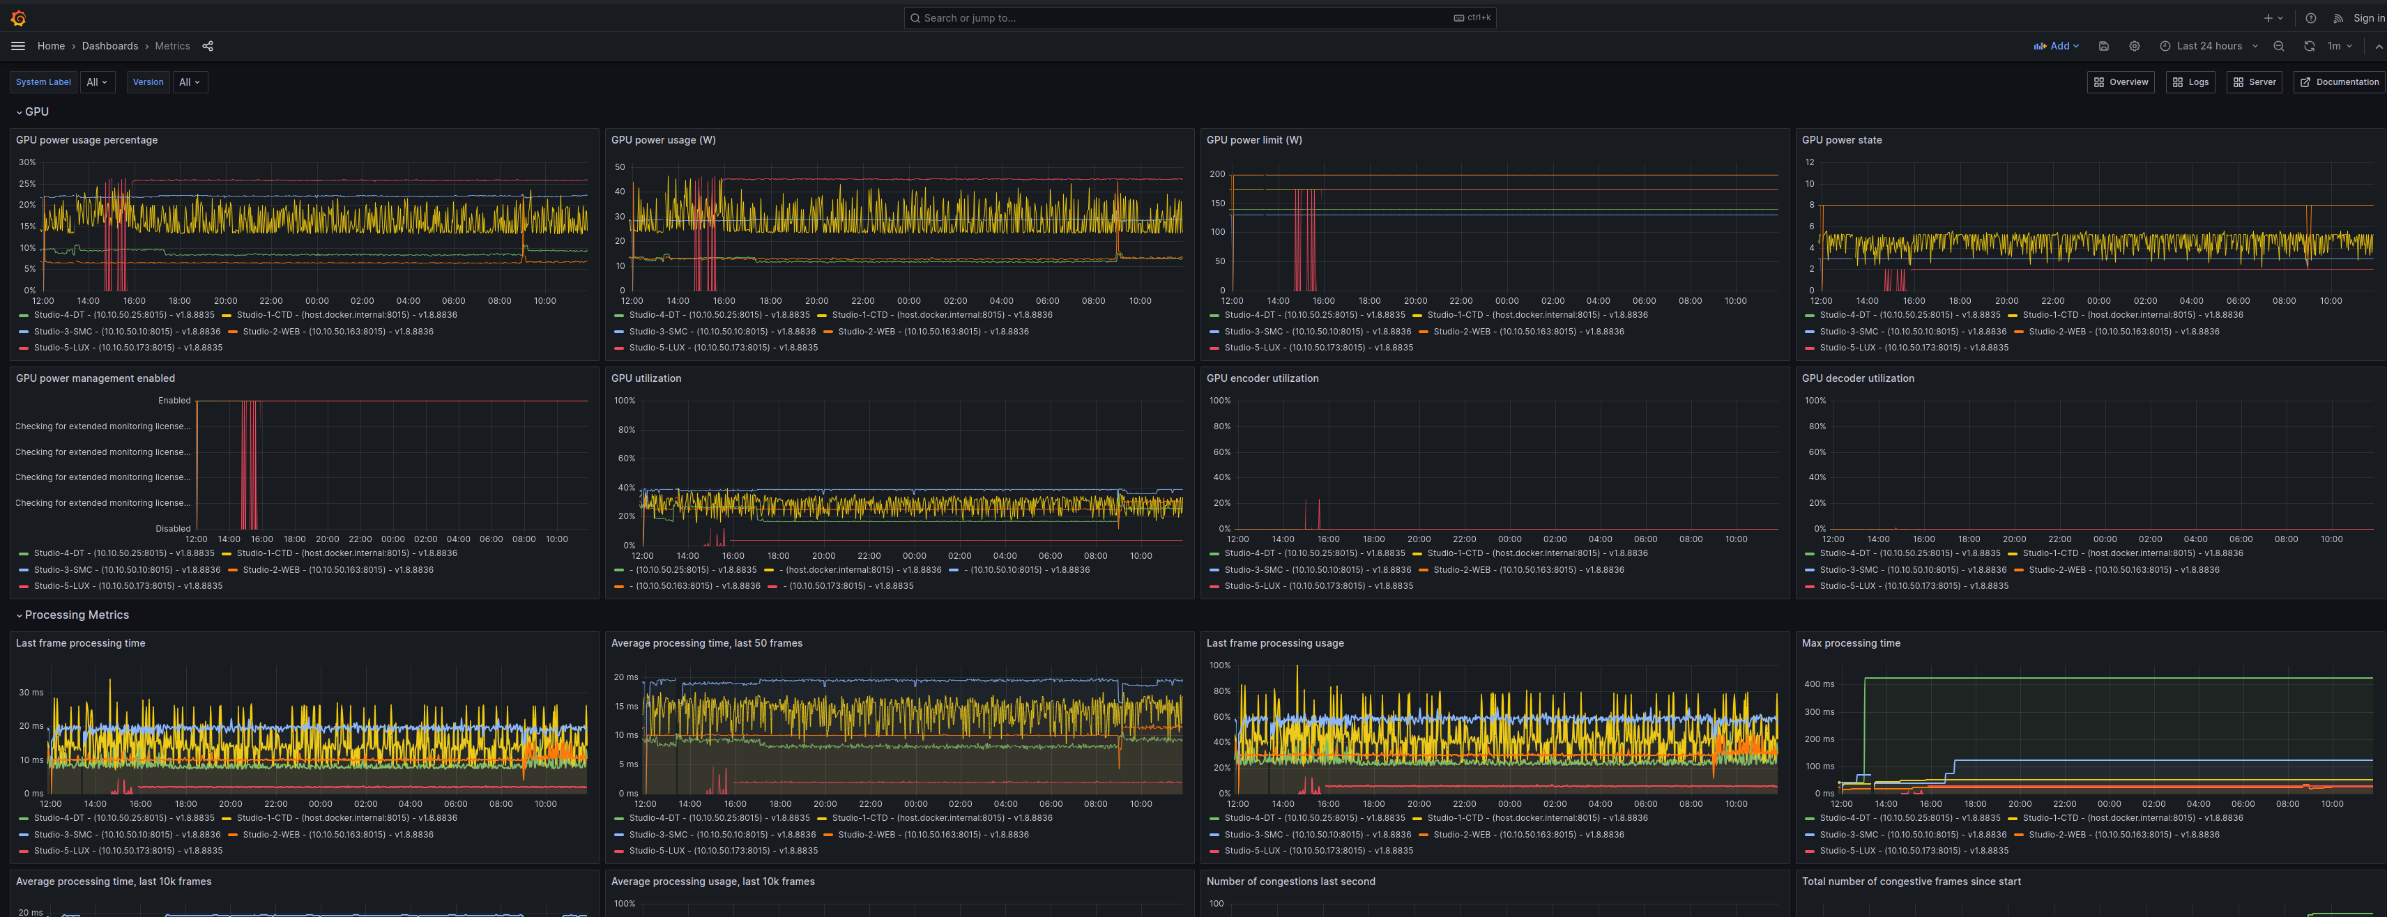Open the Max processing time panel title menu
Viewport: 2387px width, 917px height.
1850,643
